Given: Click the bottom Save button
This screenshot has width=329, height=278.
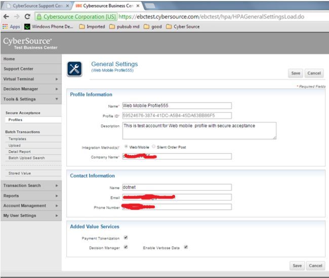Looking at the screenshot, I should point(297,266).
